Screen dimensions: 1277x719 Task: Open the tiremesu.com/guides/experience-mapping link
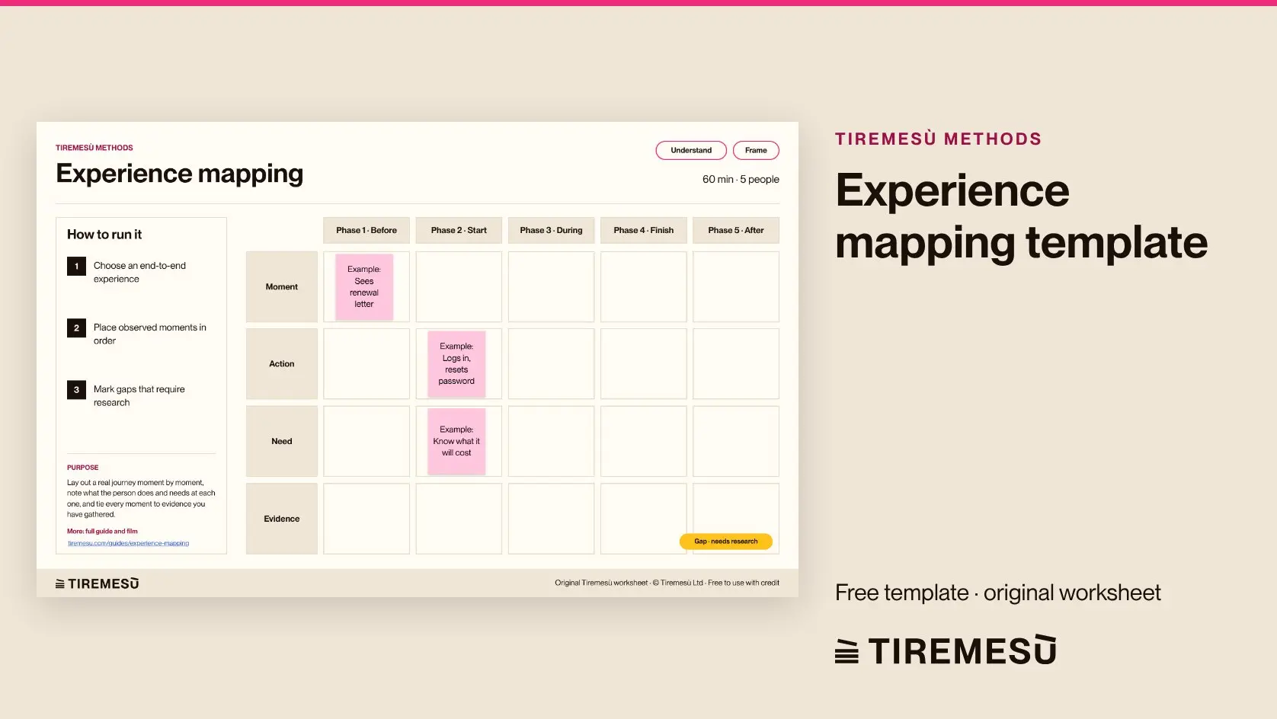tap(128, 543)
